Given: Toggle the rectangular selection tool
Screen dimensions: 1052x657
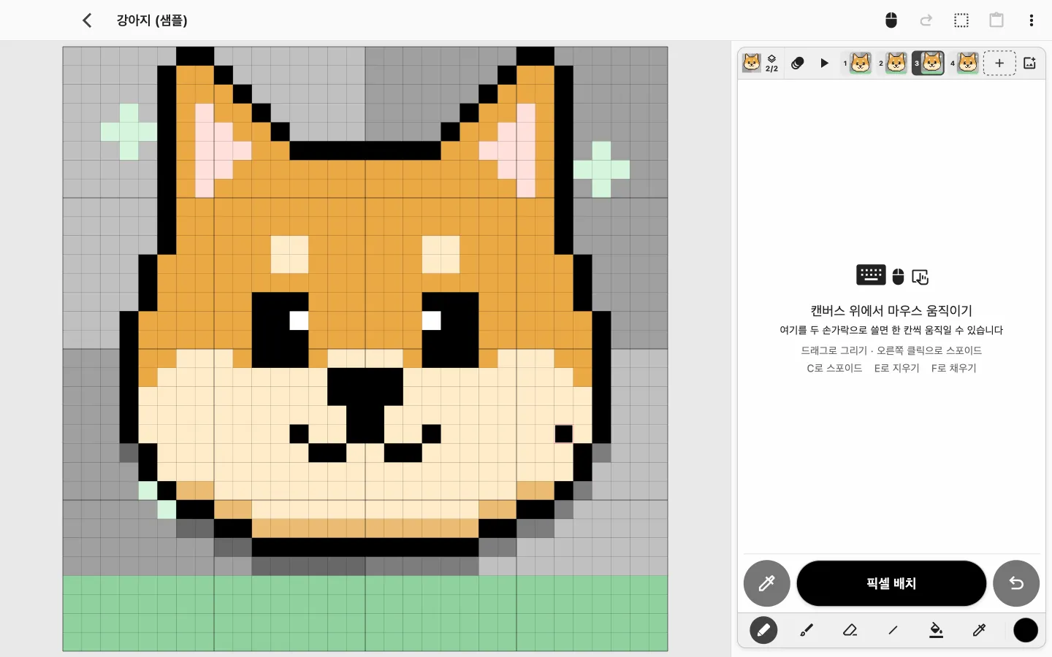Looking at the screenshot, I should click(x=961, y=20).
